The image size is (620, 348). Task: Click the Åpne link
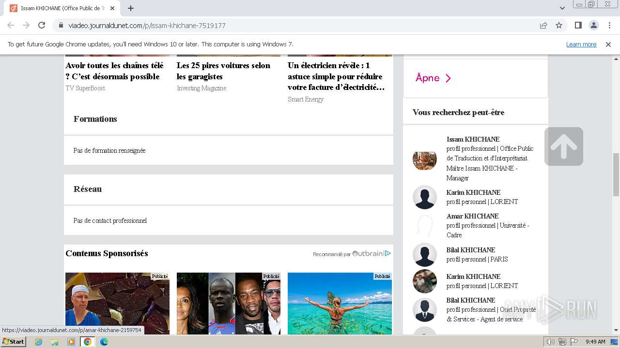(433, 78)
